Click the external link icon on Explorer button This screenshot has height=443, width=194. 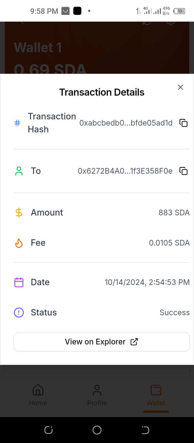coord(134,342)
